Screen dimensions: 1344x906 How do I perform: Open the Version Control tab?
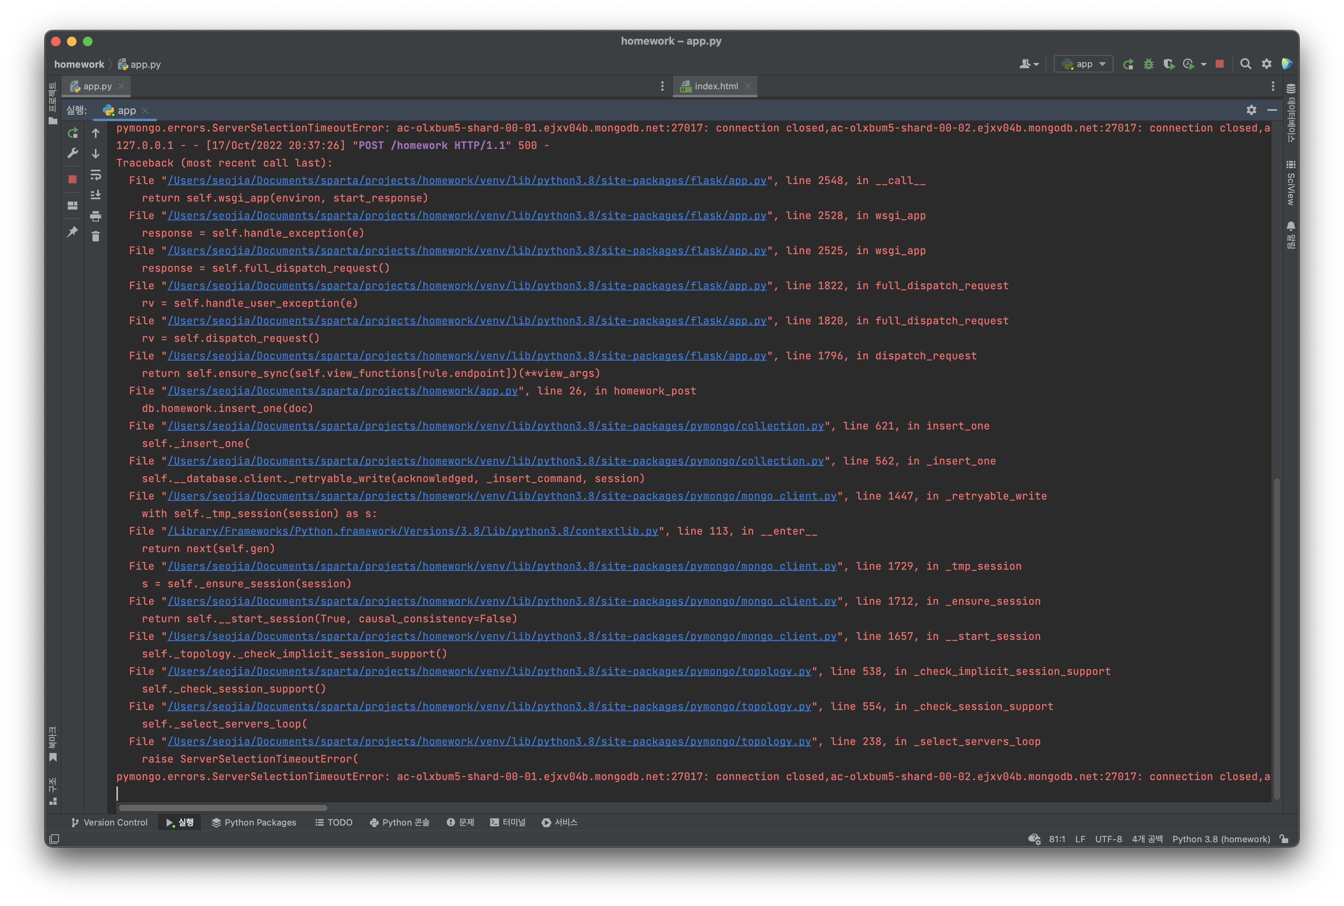(x=109, y=822)
